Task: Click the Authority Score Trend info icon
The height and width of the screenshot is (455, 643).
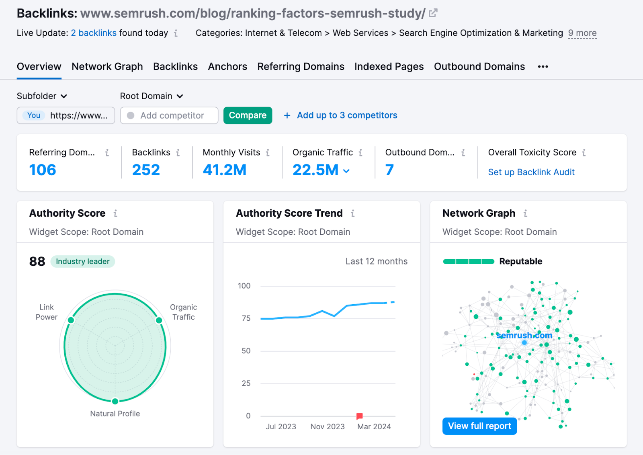Action: (x=353, y=213)
